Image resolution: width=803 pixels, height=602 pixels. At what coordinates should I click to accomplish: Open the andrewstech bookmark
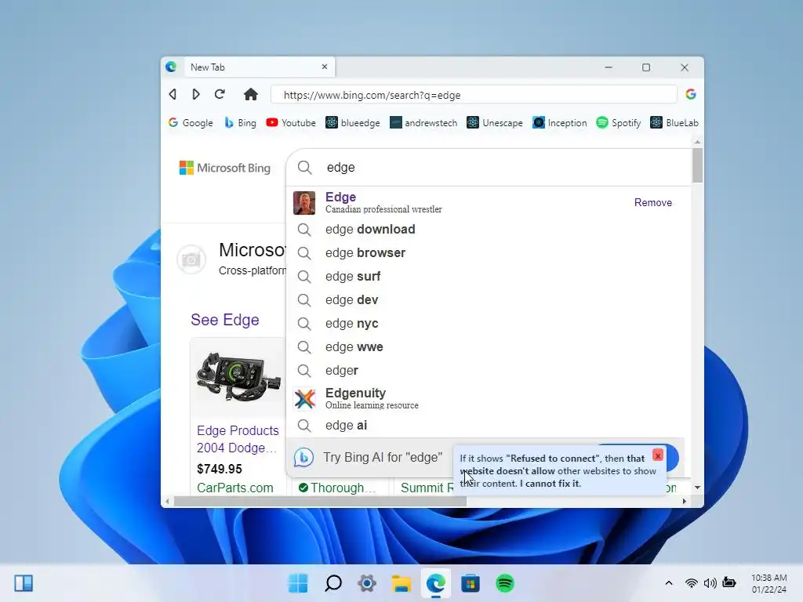pos(423,123)
